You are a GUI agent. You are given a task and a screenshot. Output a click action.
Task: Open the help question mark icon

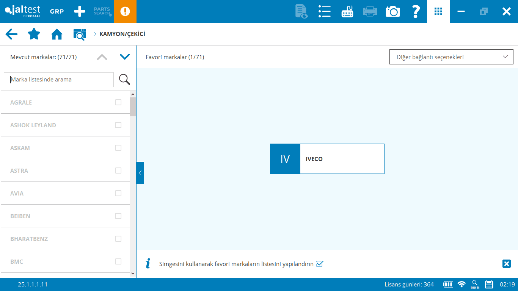pyautogui.click(x=416, y=11)
